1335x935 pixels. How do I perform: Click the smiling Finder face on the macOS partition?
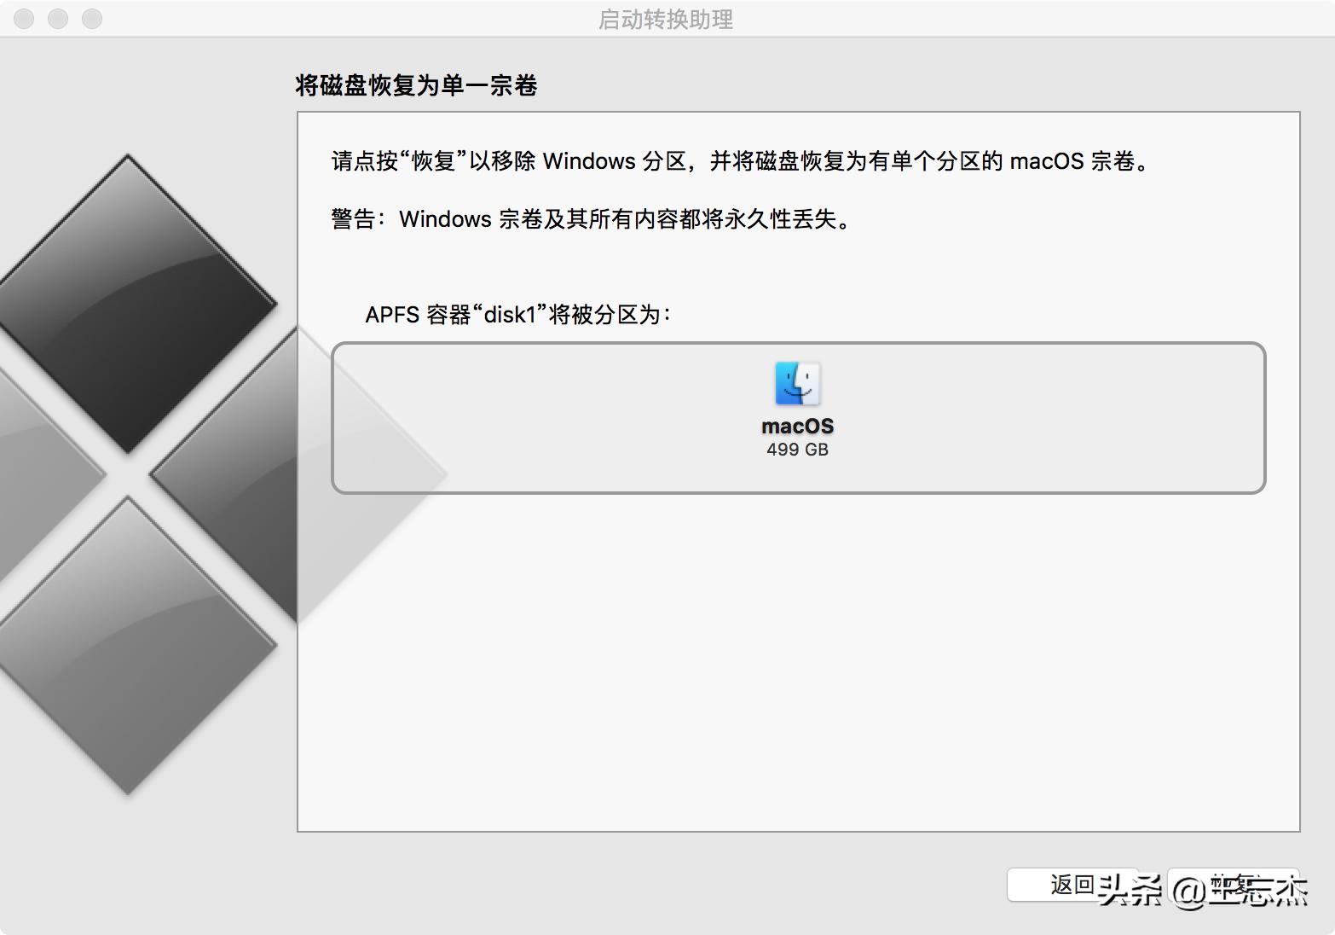pos(797,391)
